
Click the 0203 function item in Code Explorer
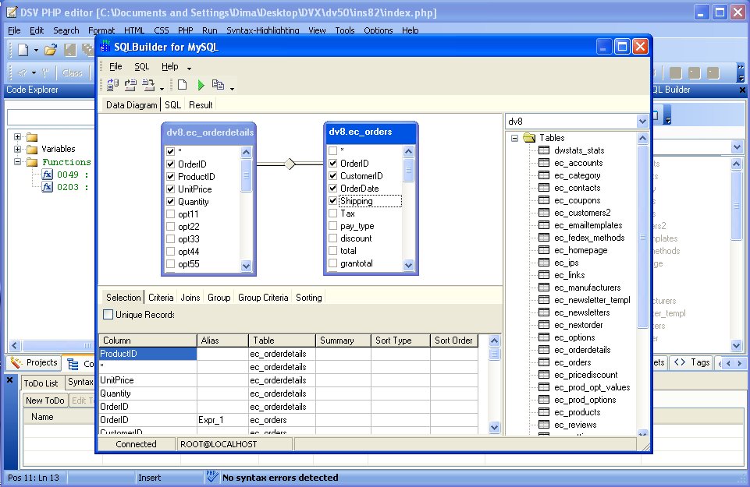[67, 187]
